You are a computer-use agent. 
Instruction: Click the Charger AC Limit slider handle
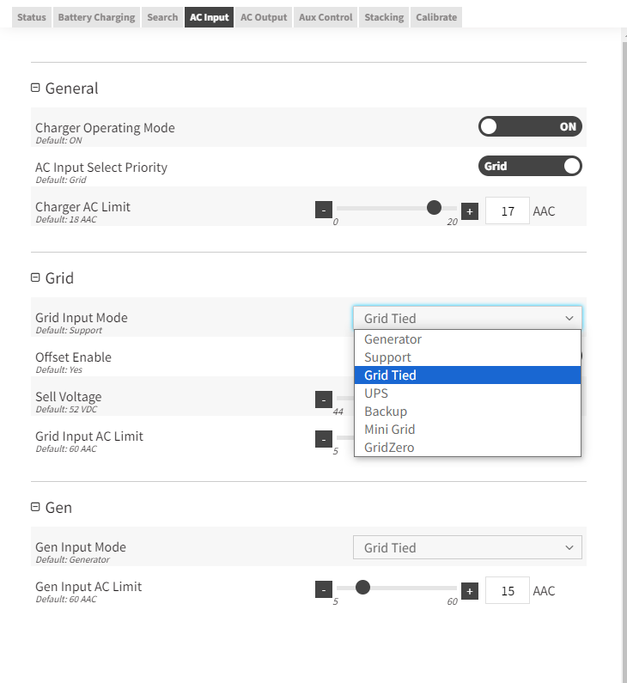click(x=434, y=208)
